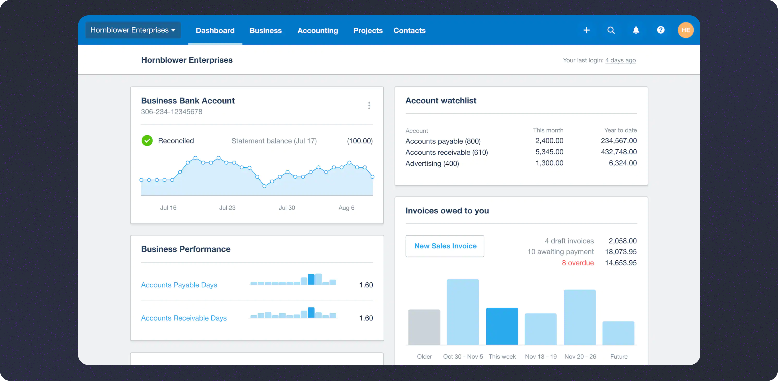The image size is (778, 381).
Task: Click the Dashboard tab
Action: click(215, 31)
